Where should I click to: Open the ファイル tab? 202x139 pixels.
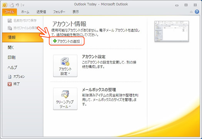[x=9, y=12]
